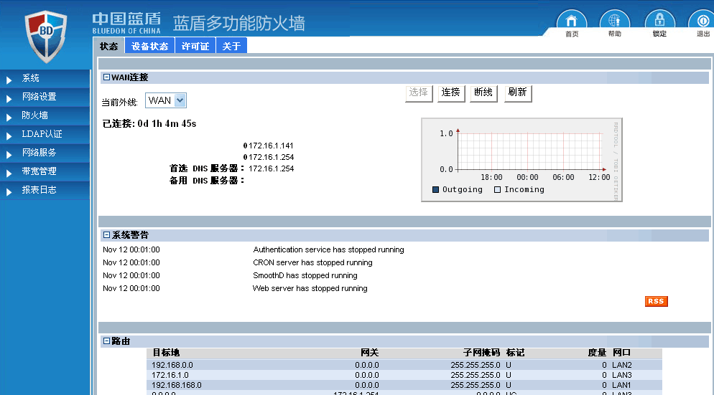Click the 网口 column header
The width and height of the screenshot is (714, 395).
[621, 353]
